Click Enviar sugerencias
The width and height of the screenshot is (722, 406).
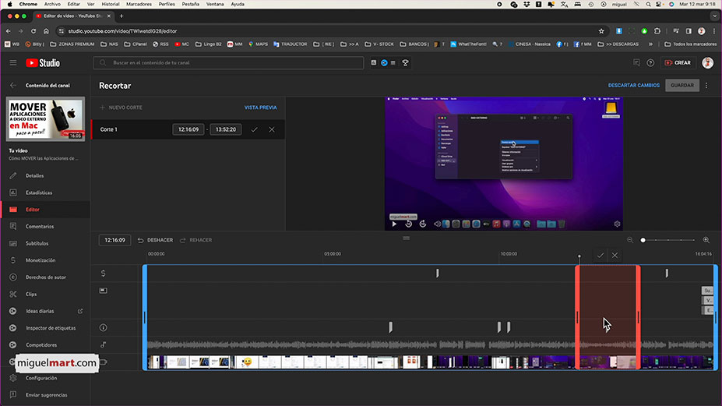point(45,395)
